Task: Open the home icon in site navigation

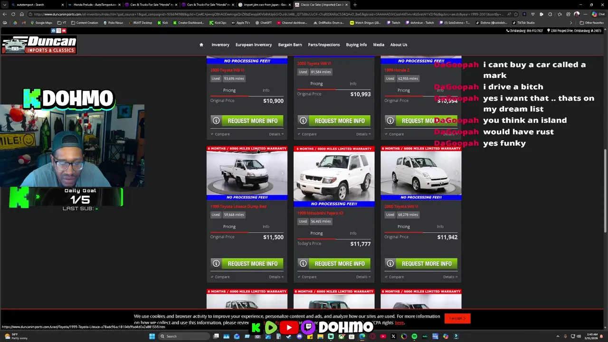Action: click(x=201, y=45)
